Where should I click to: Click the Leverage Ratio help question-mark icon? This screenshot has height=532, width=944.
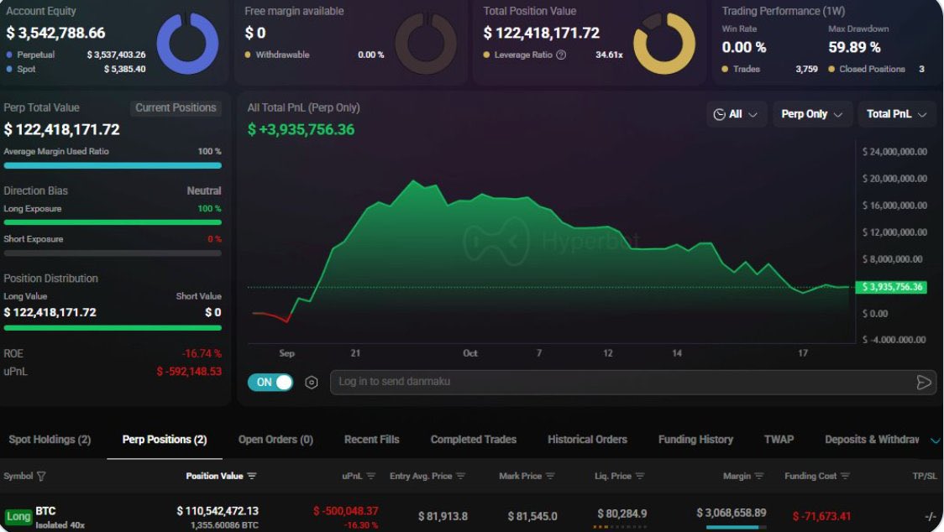coord(561,55)
